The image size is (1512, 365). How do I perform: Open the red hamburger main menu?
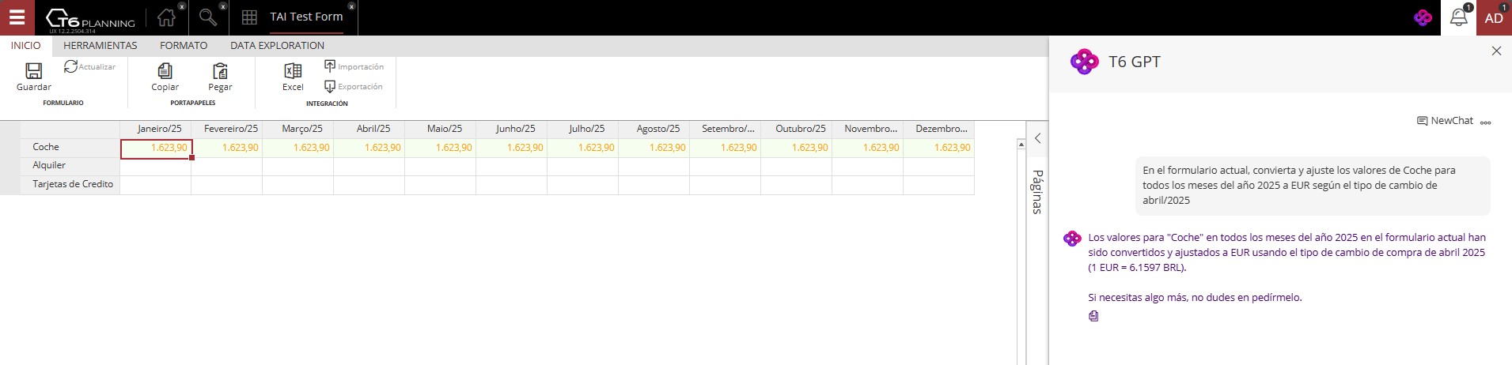point(17,17)
